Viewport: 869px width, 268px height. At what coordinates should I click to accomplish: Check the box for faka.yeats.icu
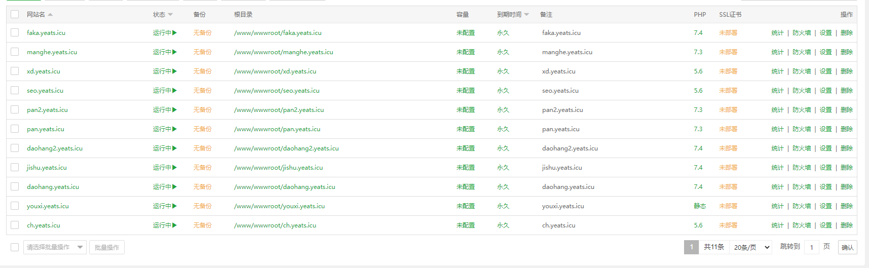point(15,32)
